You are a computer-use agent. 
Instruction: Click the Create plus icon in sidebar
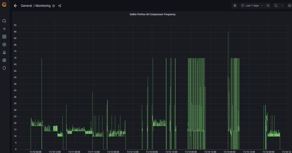point(4,29)
